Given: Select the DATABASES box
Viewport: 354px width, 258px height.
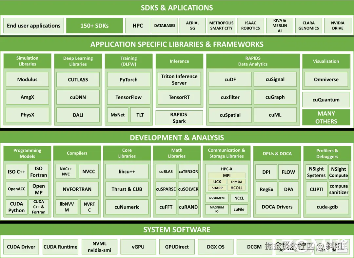Looking at the screenshot, I should [x=165, y=26].
